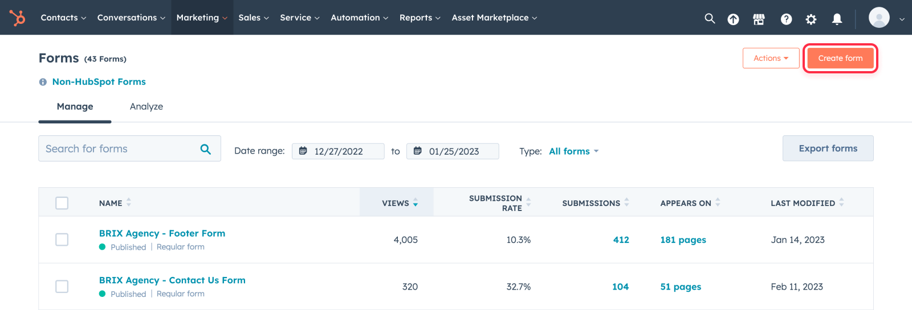Image resolution: width=912 pixels, height=310 pixels.
Task: Expand the account menu chevron
Action: point(902,19)
